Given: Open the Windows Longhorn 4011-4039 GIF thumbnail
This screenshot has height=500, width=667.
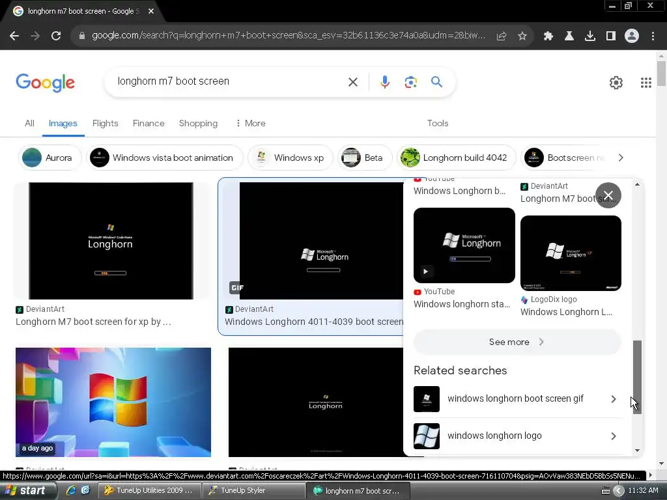Looking at the screenshot, I should [x=315, y=241].
